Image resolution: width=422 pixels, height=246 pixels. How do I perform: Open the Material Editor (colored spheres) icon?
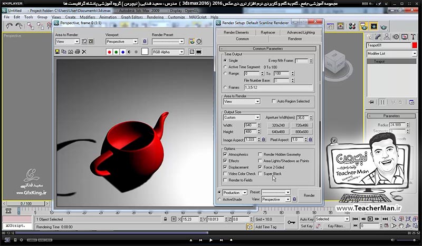pyautogui.click(x=352, y=26)
